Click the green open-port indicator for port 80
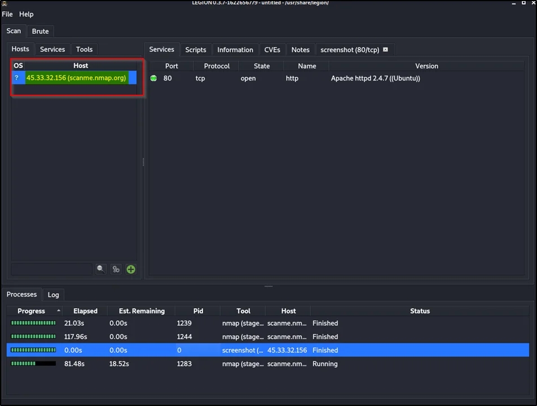This screenshot has height=406, width=537. pos(153,78)
